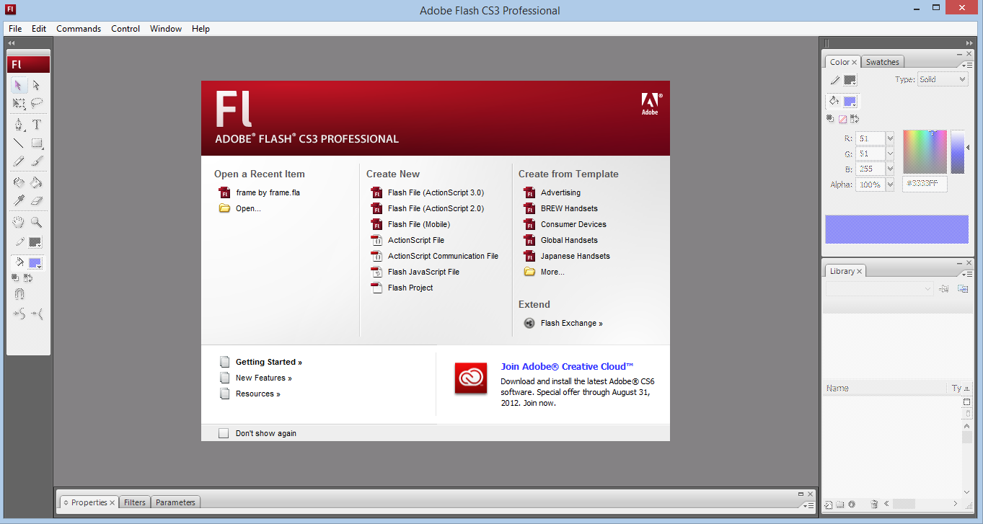
Task: Click the hex color field #3333FF
Action: [x=926, y=185]
